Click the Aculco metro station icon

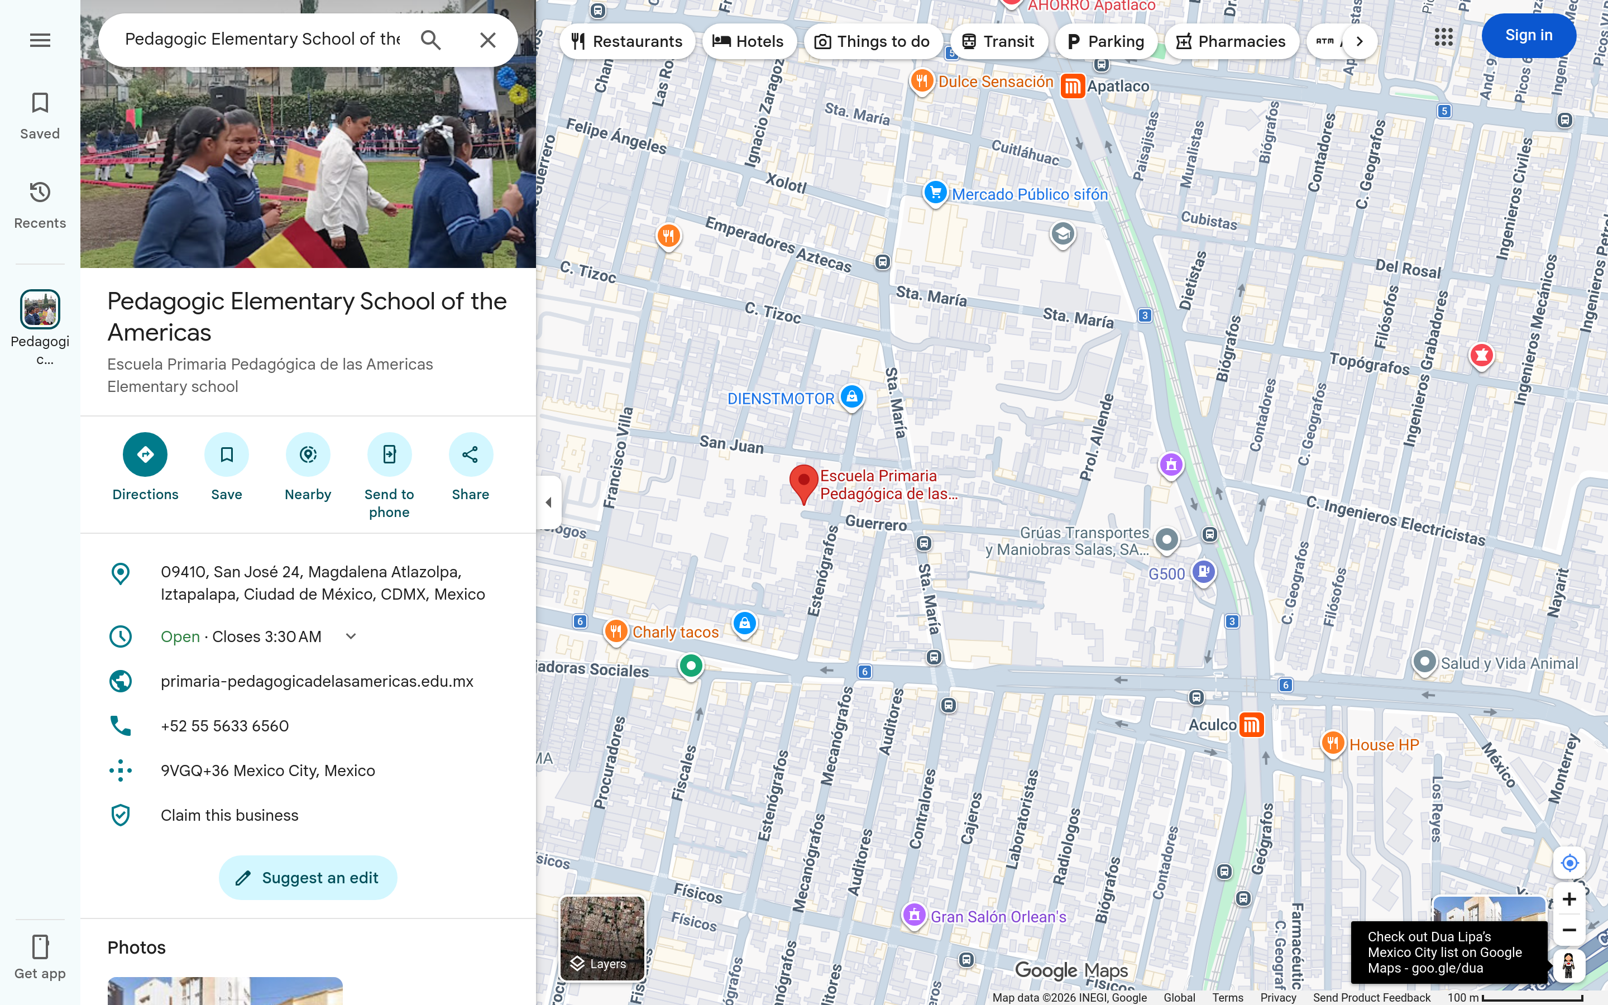click(x=1252, y=725)
